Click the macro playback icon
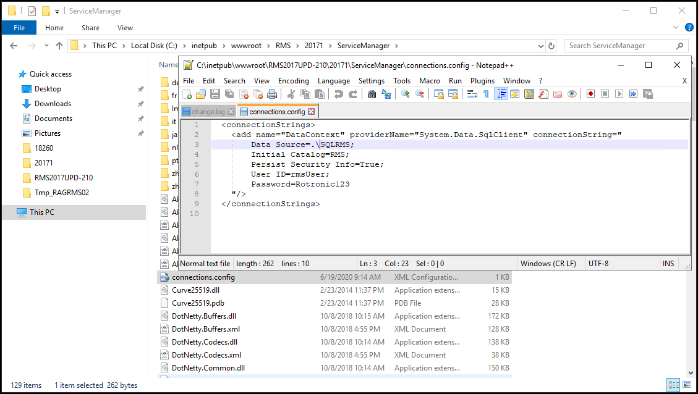Image resolution: width=698 pixels, height=394 pixels. (619, 94)
